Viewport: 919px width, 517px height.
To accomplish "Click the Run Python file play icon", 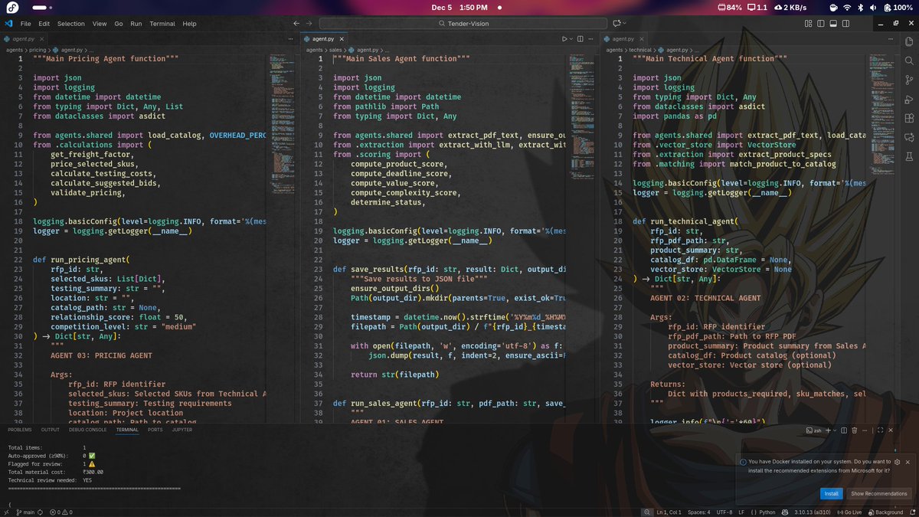I will pyautogui.click(x=564, y=38).
